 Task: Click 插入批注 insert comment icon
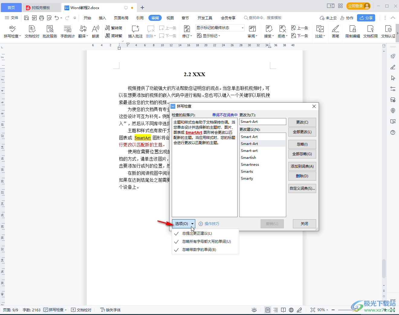pos(135,31)
